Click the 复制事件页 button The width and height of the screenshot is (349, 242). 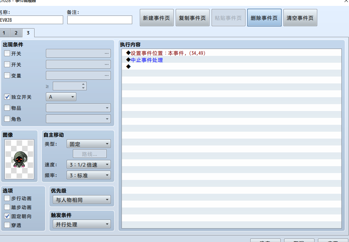[x=193, y=18]
